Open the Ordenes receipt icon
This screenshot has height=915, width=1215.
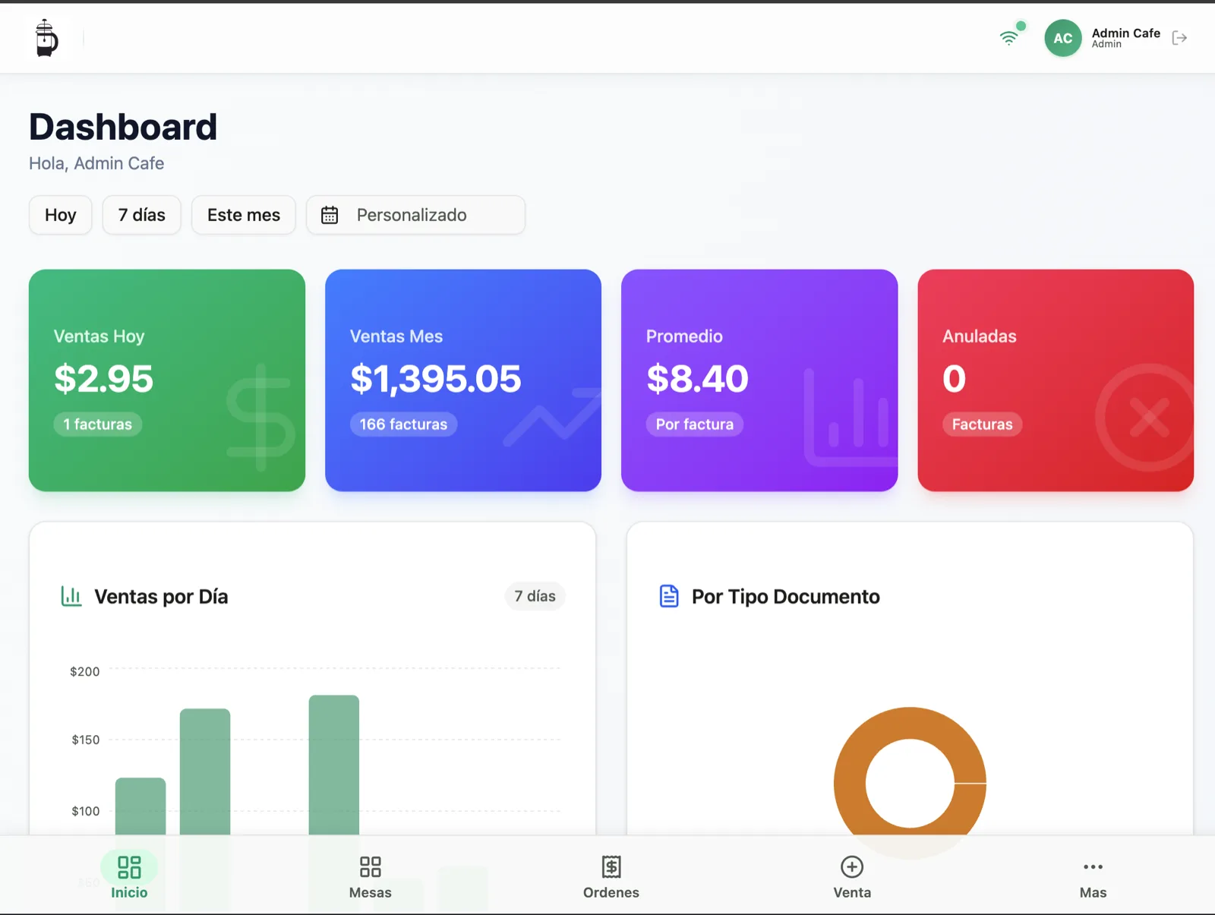(x=611, y=866)
